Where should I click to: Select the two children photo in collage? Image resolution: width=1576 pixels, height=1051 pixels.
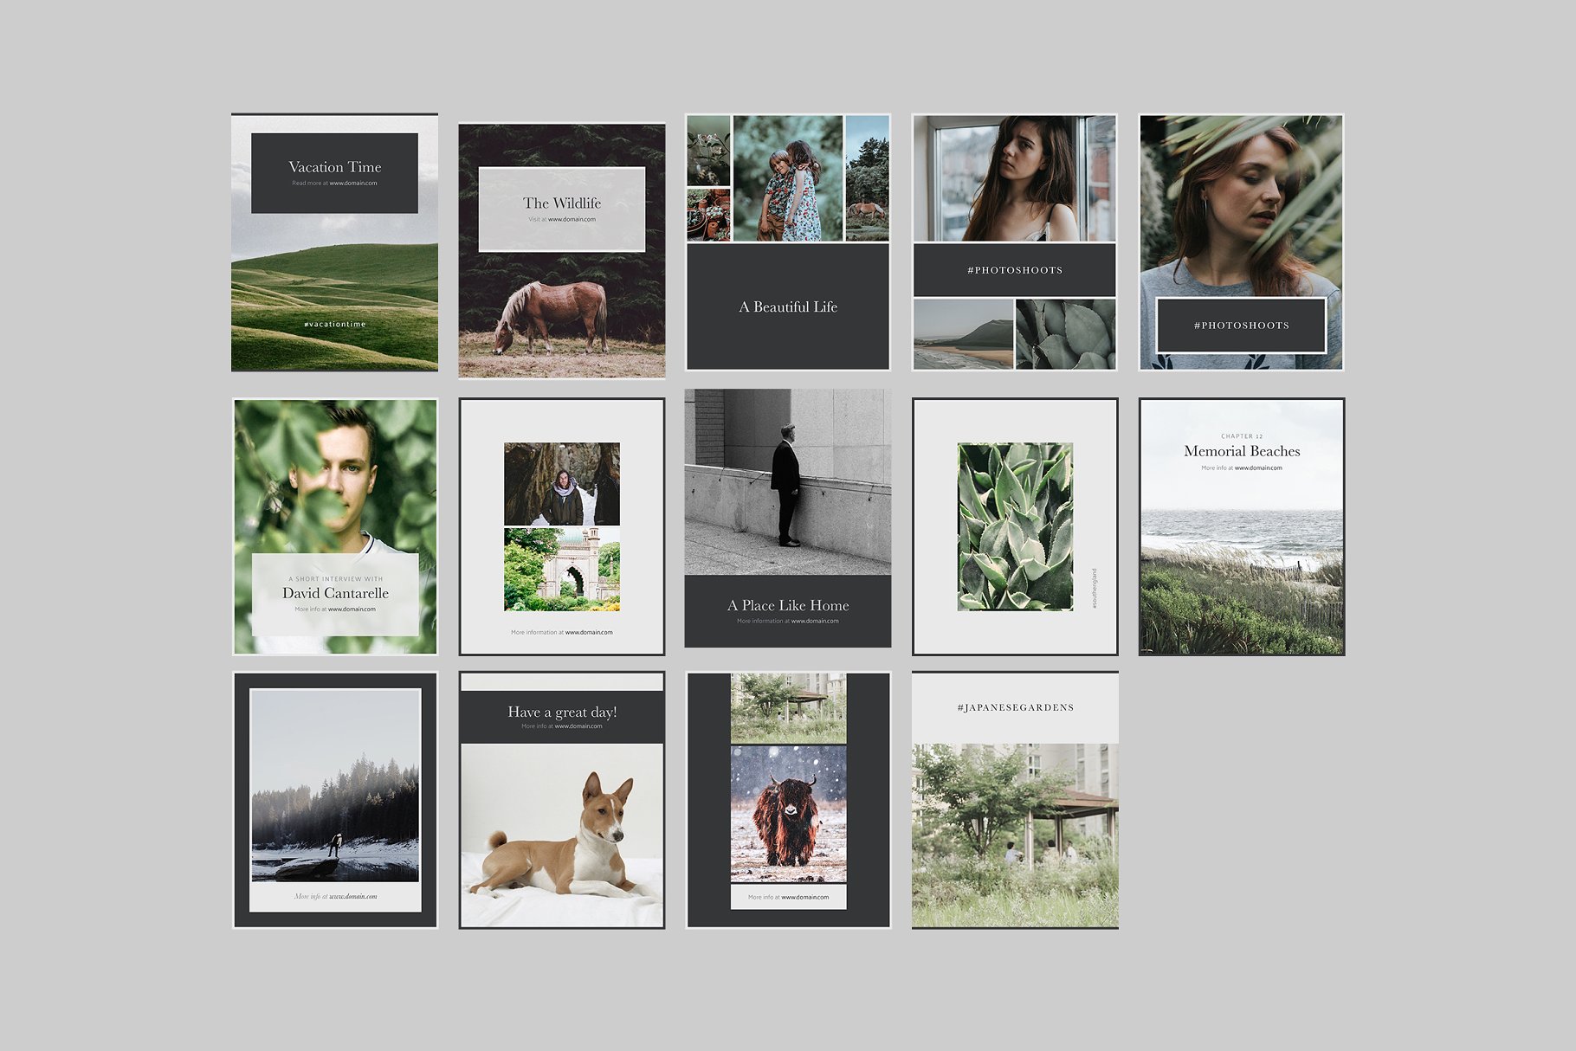[787, 178]
